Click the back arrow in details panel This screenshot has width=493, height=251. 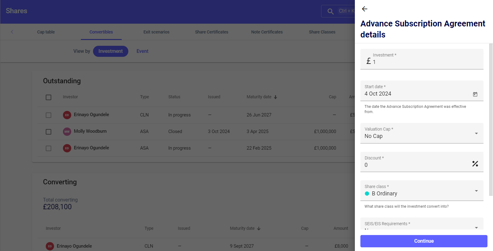coord(364,9)
